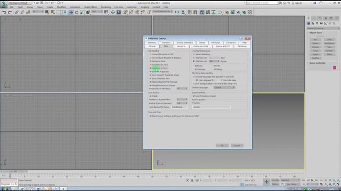341x191 pixels.
Task: Click the search keyword field in title bar
Action: [x=262, y=3]
